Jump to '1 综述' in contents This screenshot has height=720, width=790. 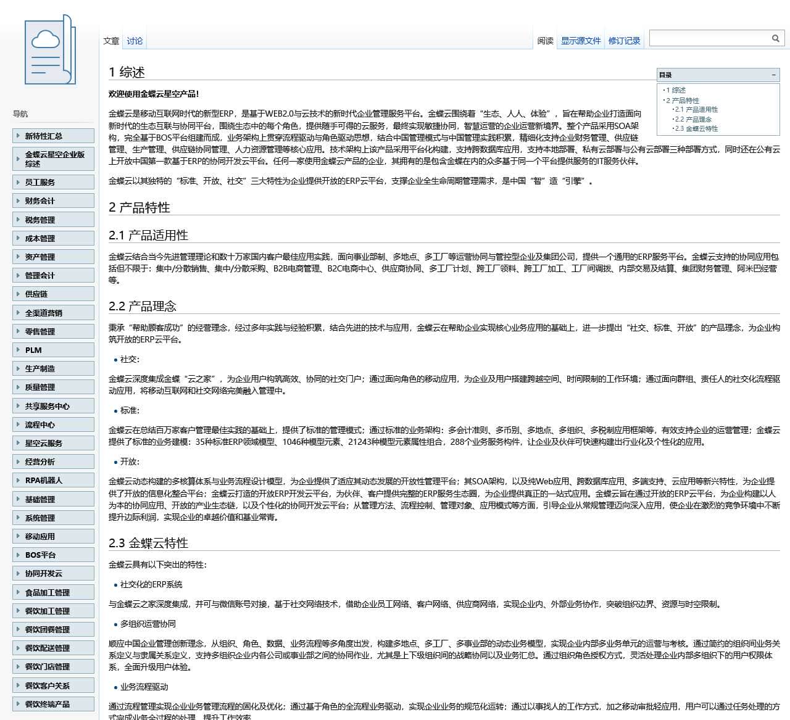click(x=676, y=90)
